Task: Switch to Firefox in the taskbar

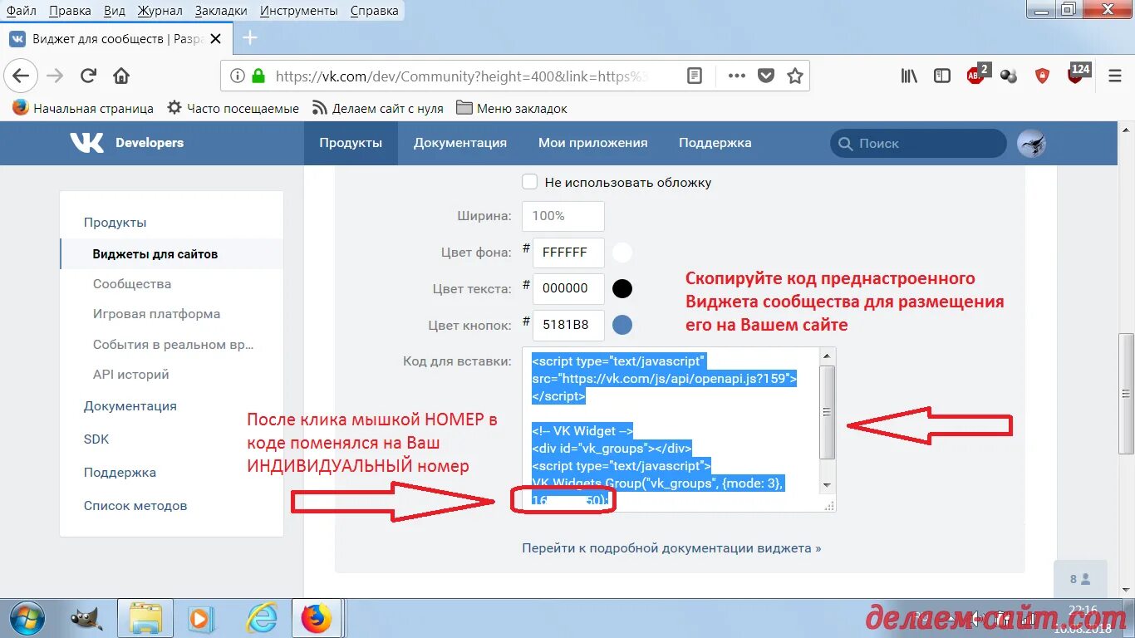Action: [x=317, y=619]
